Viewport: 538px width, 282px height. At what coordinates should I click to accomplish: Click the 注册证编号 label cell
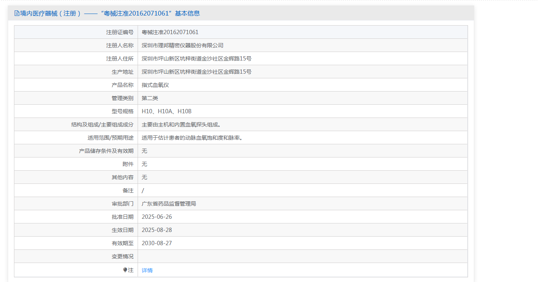pos(120,32)
